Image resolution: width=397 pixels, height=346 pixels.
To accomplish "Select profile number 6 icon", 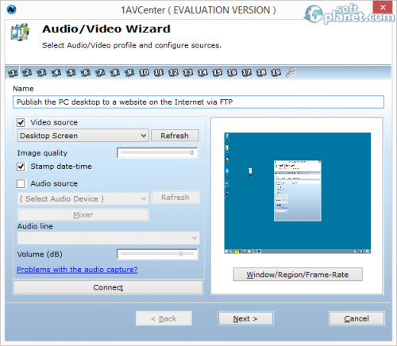I will tap(86, 72).
